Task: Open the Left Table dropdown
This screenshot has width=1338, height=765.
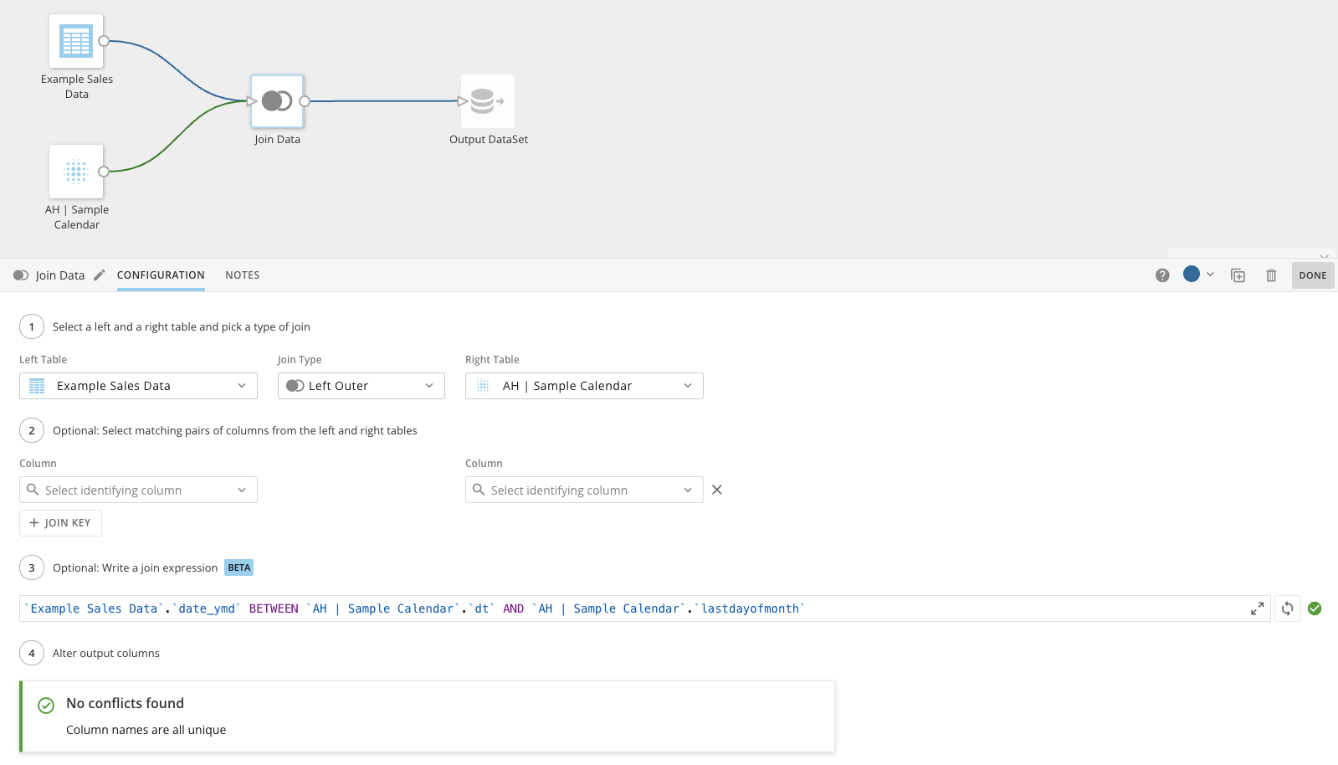Action: [138, 386]
